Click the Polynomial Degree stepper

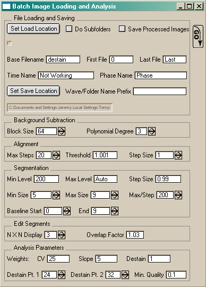[x=152, y=131]
